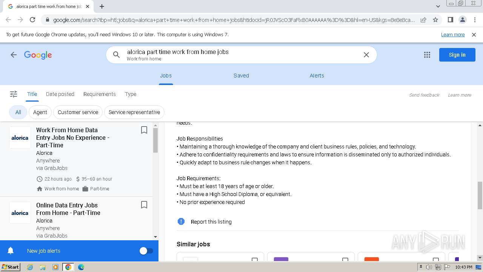Screen dimensions: 483x272
Task: Open Chrome three-dot menu
Action: coord(474,20)
